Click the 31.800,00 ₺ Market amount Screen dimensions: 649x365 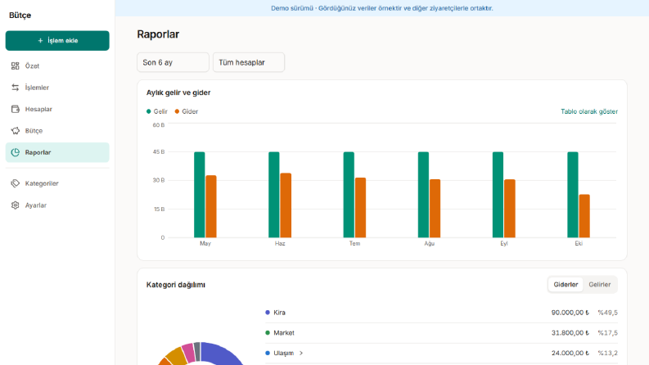click(570, 333)
